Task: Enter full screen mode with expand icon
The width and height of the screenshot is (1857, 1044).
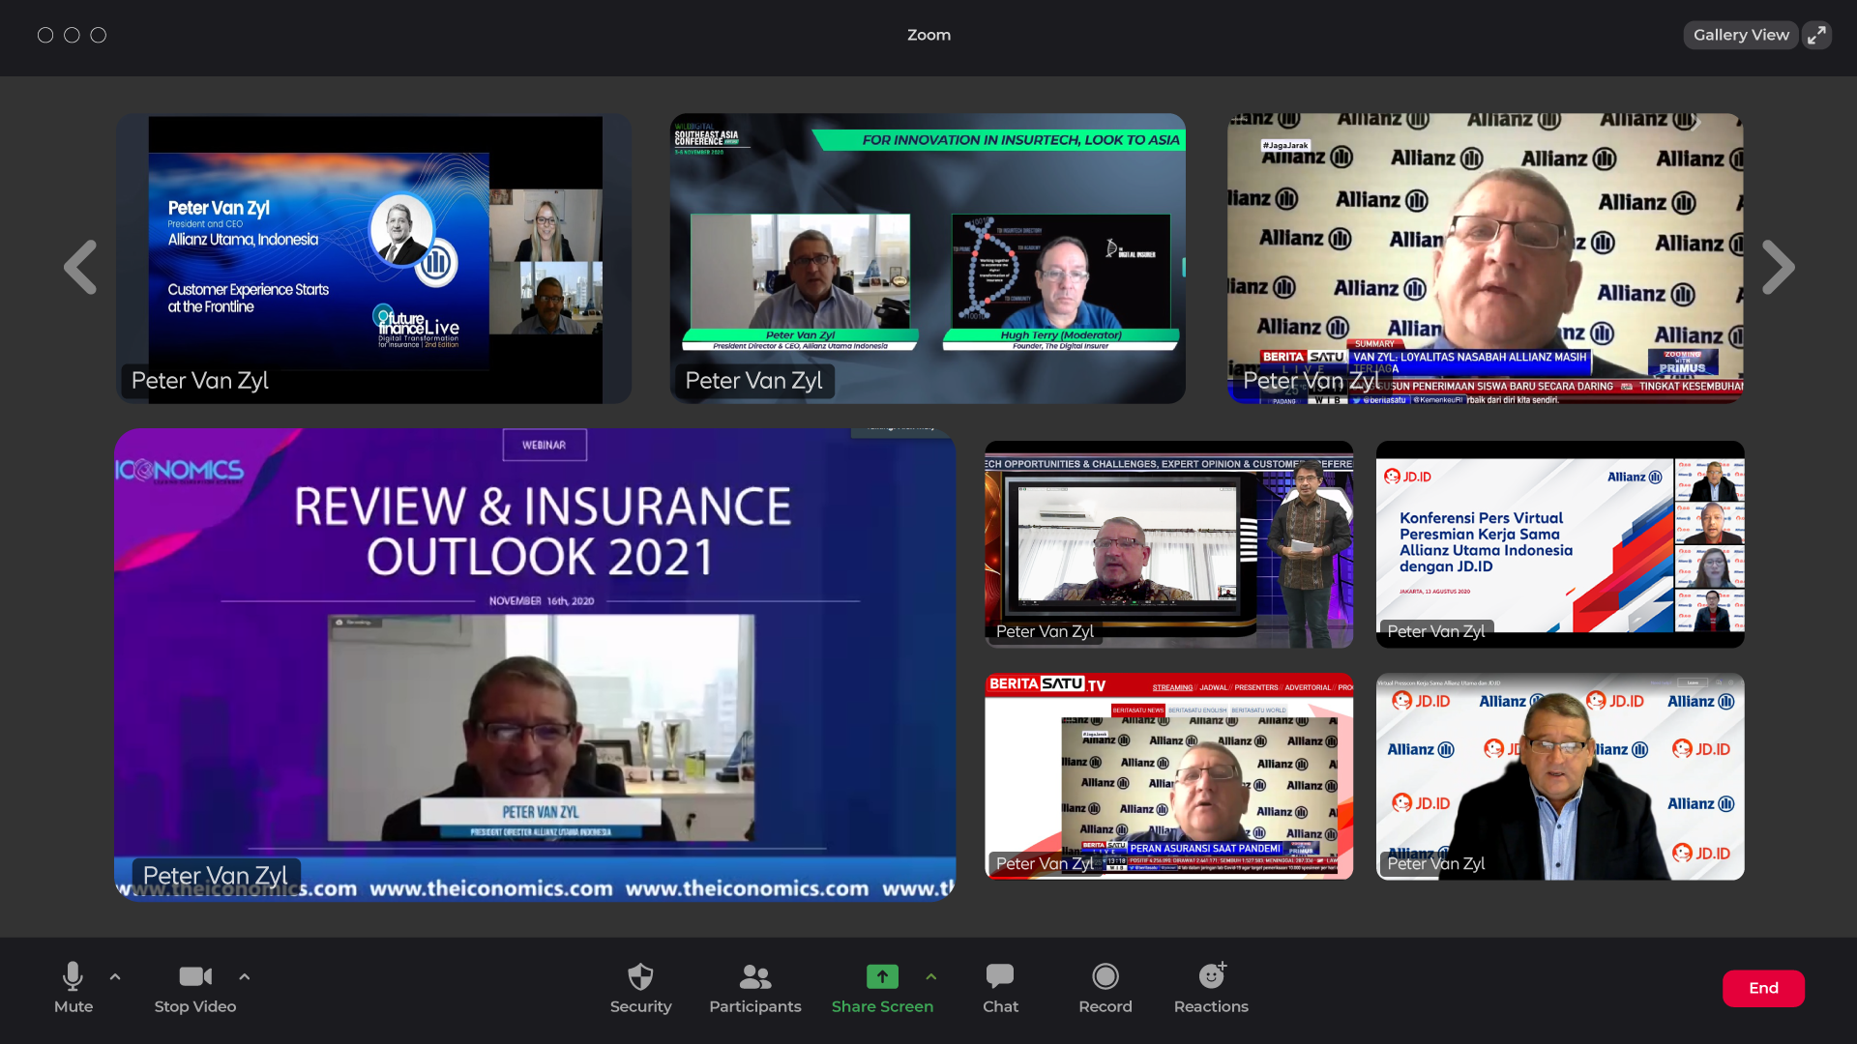Action: pyautogui.click(x=1817, y=35)
